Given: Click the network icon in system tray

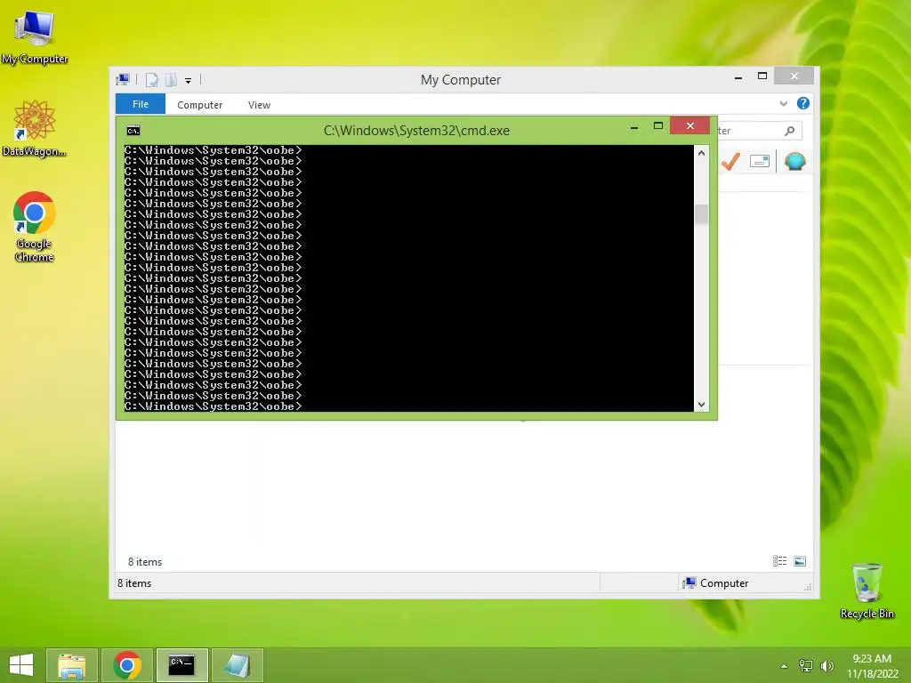Looking at the screenshot, I should click(806, 665).
